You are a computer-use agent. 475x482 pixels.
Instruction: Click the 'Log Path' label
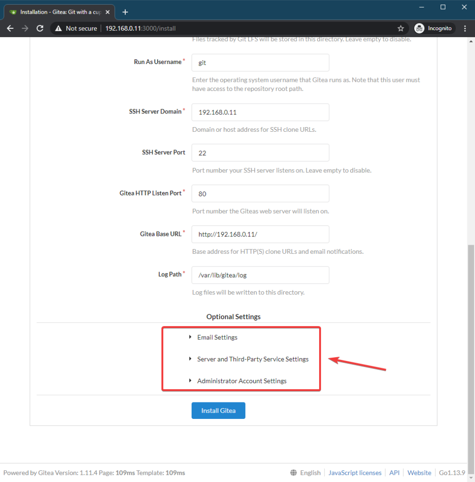pyautogui.click(x=170, y=274)
